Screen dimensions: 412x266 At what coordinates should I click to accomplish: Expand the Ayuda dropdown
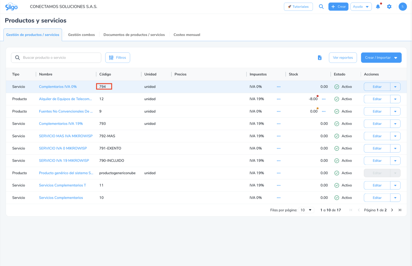[361, 7]
